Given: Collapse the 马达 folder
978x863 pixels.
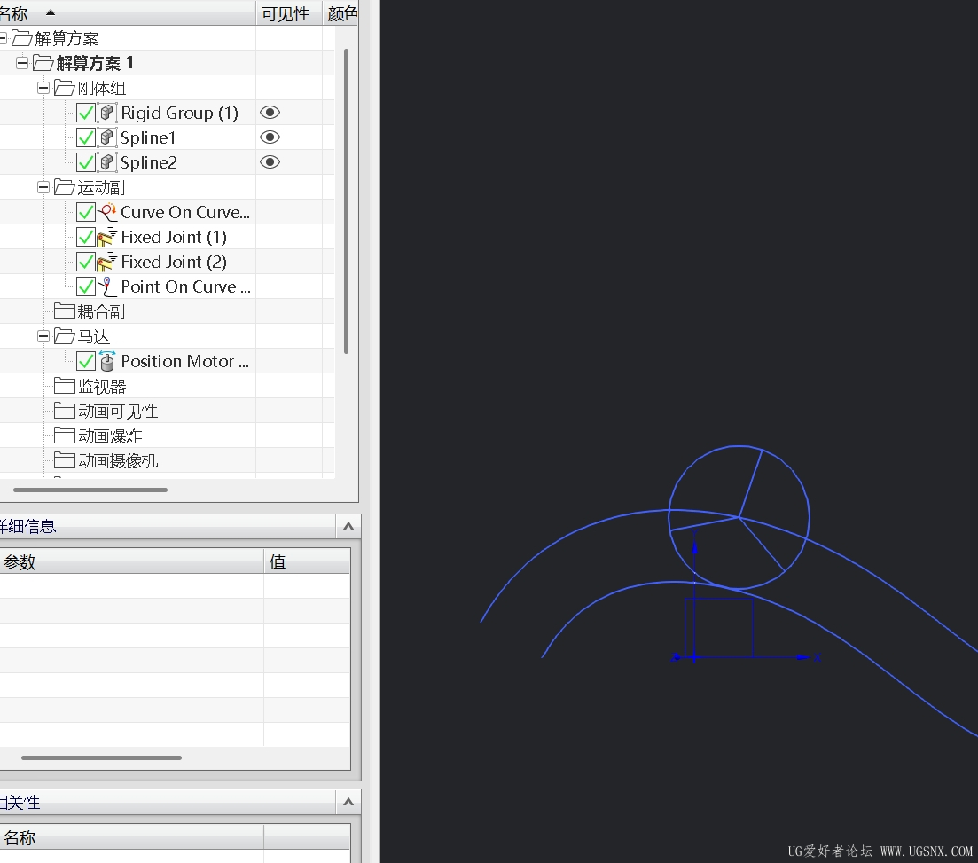Looking at the screenshot, I should (x=43, y=336).
